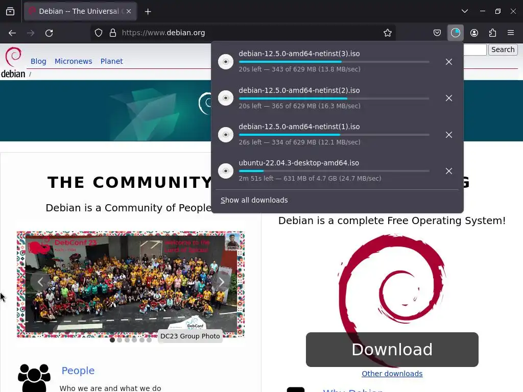Open the hamburger application menu
Image resolution: width=523 pixels, height=392 pixels.
tap(510, 33)
